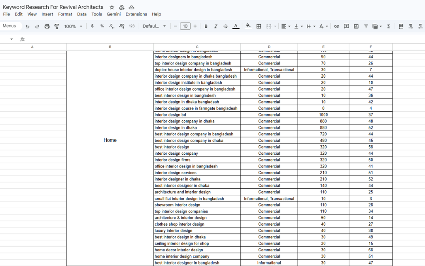Open the font family dropdown

point(154,26)
